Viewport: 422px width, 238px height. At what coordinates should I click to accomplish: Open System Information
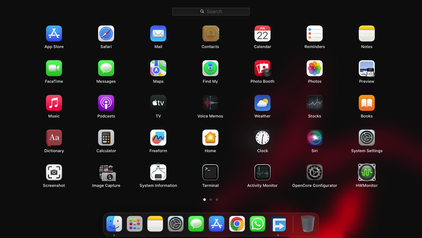coord(158,172)
